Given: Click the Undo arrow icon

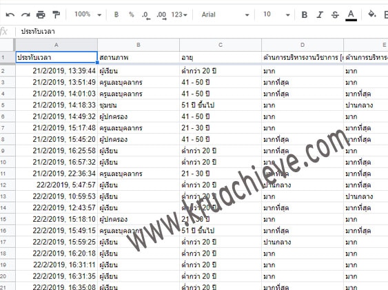Looking at the screenshot, I should [x=10, y=15].
